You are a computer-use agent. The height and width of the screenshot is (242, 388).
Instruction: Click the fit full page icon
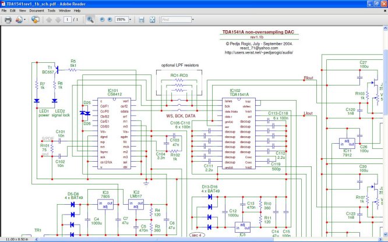point(153,20)
